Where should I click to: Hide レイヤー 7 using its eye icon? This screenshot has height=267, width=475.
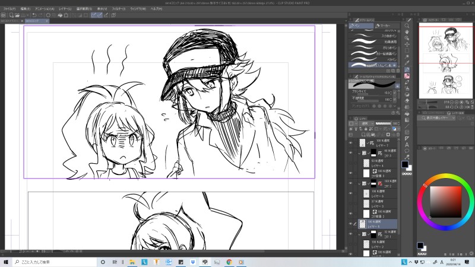coord(351,143)
